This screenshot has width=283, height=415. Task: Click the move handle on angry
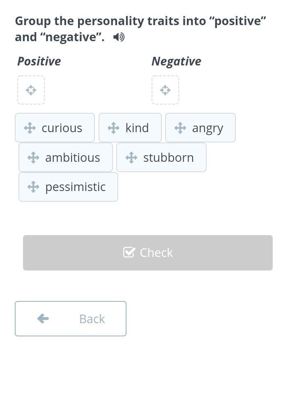pos(180,128)
